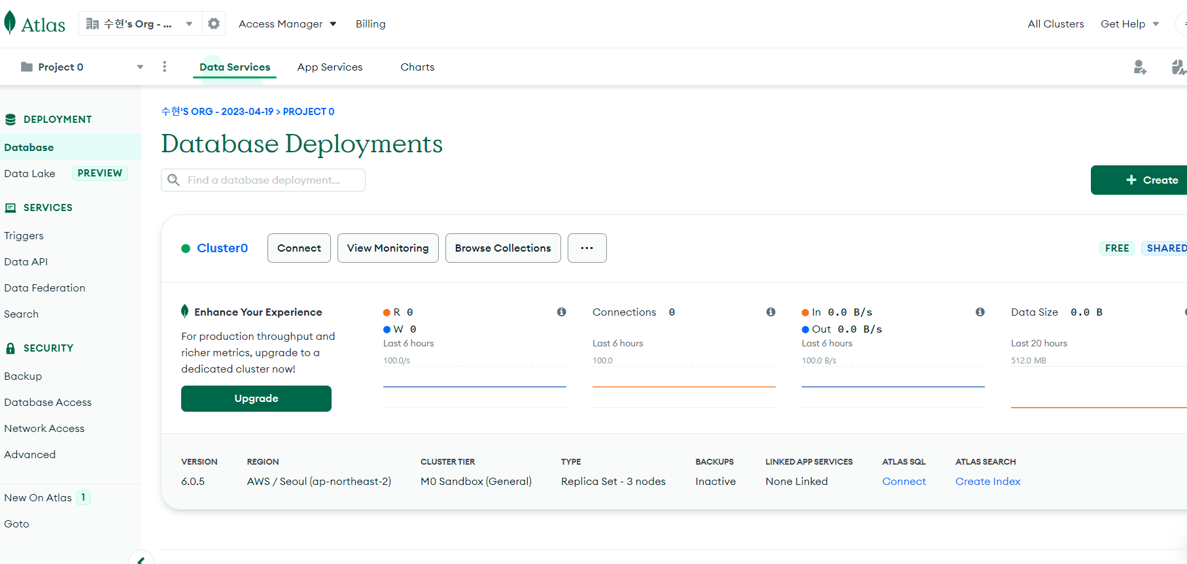Open Triggers in the sidebar
Viewport: 1187px width, 564px height.
24,235
